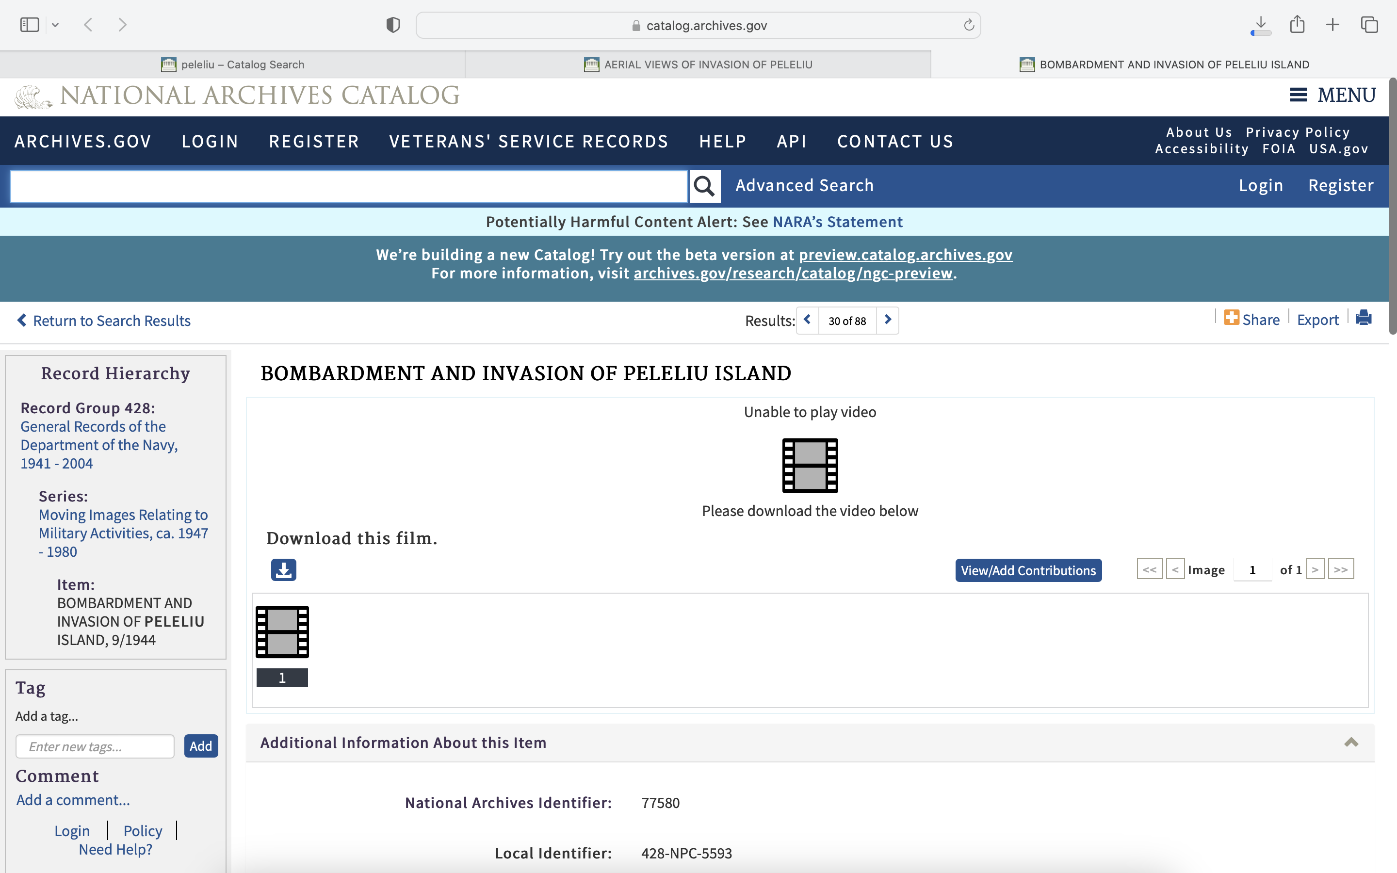Screen dimensions: 1397x873
Task: Click the magnifying glass search button
Action: [x=704, y=186]
